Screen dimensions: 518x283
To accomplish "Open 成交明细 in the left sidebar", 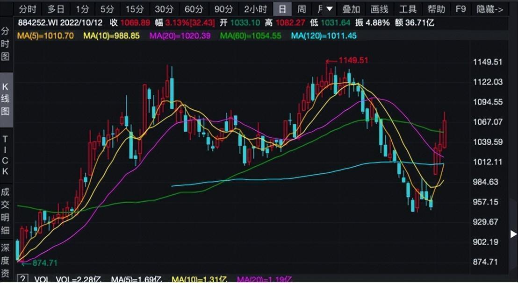I will (x=6, y=210).
